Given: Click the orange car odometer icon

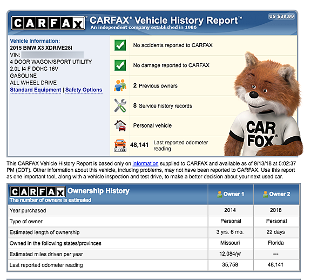Looking at the screenshot, I should pos(120,145).
